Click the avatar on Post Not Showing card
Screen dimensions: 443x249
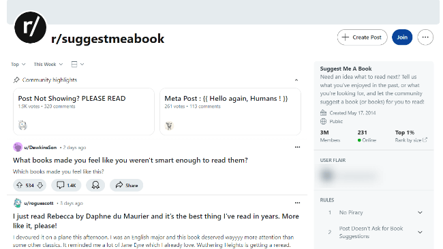[x=22, y=125]
